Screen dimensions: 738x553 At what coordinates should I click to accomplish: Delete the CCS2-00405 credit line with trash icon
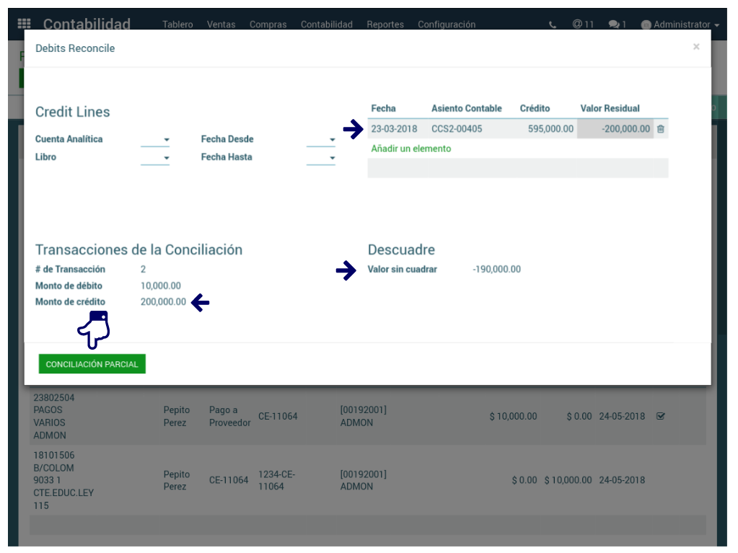(x=660, y=129)
